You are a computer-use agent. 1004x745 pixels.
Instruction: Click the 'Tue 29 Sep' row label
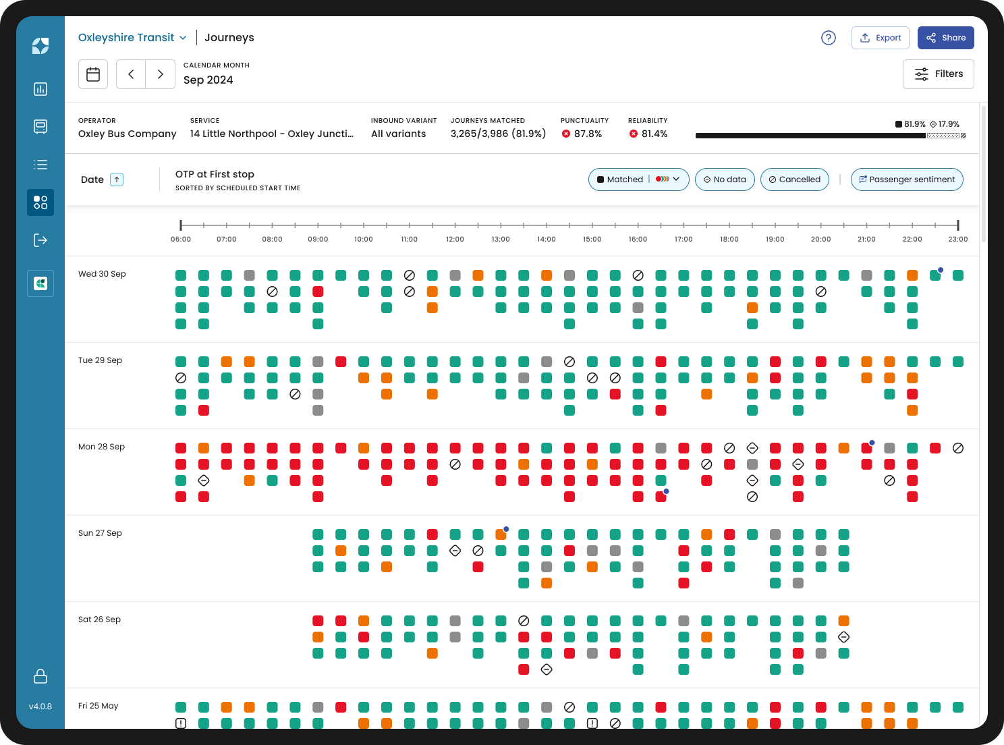(x=100, y=360)
